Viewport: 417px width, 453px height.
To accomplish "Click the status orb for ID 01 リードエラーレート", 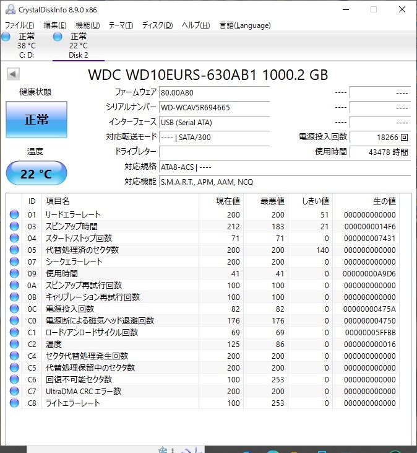I will pos(14,214).
